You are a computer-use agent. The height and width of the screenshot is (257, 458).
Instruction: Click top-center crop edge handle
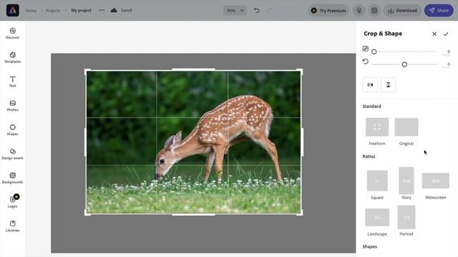coord(193,70)
